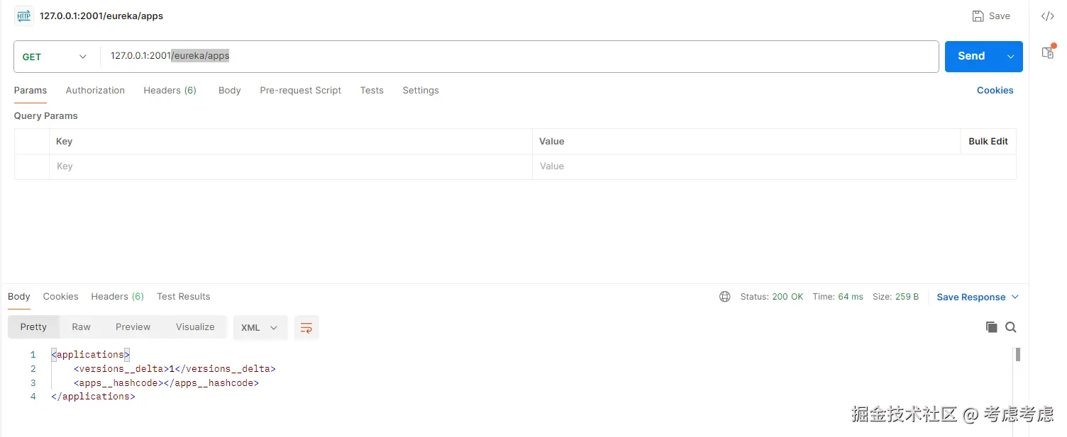Open the Pre-request Script tab
The image size is (1067, 437).
pos(300,90)
